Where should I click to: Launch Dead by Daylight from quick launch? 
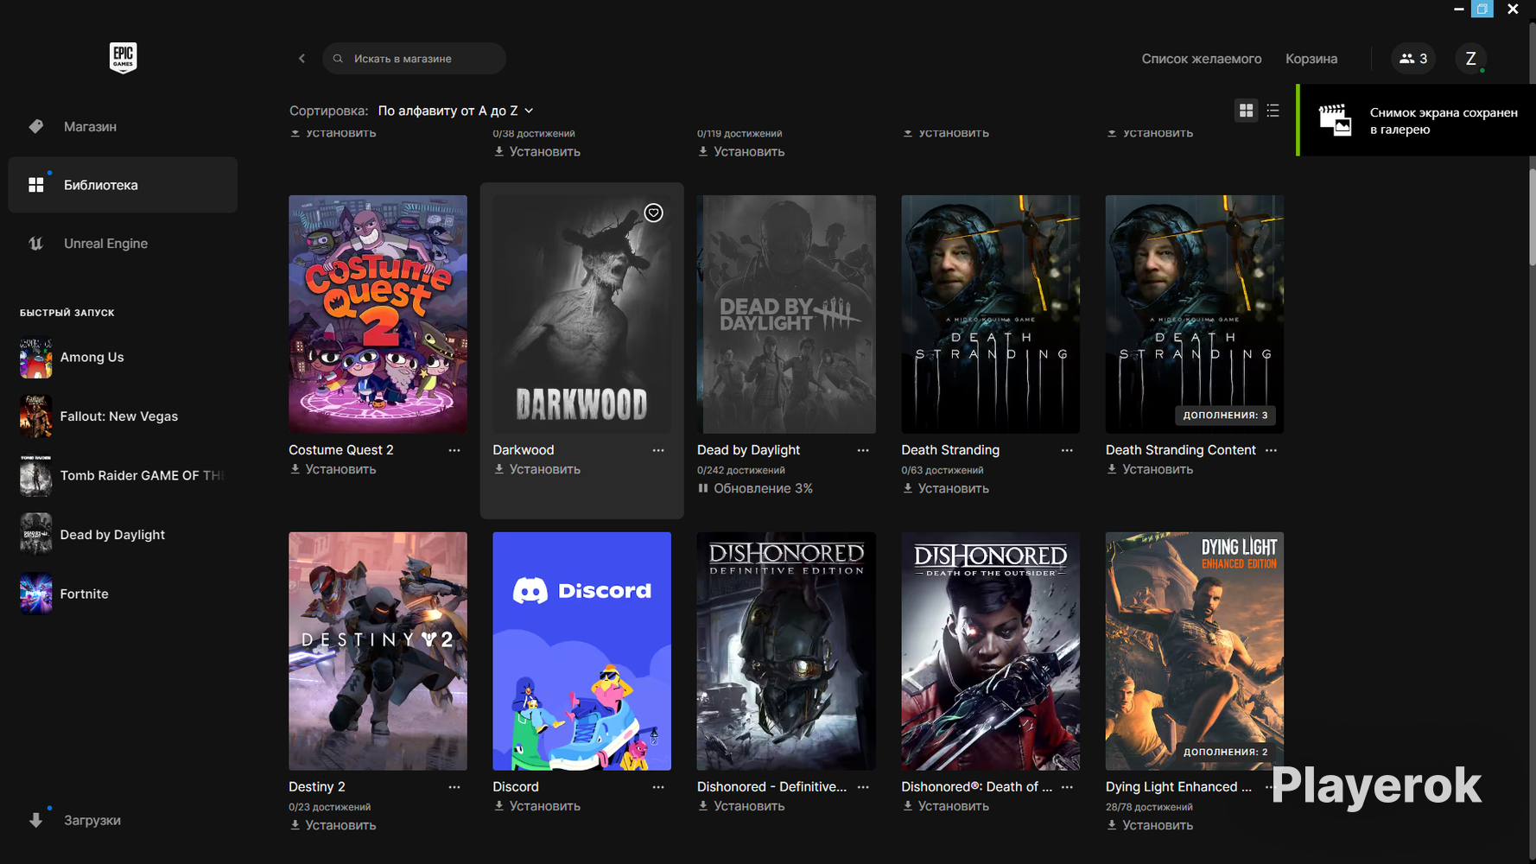(x=123, y=535)
